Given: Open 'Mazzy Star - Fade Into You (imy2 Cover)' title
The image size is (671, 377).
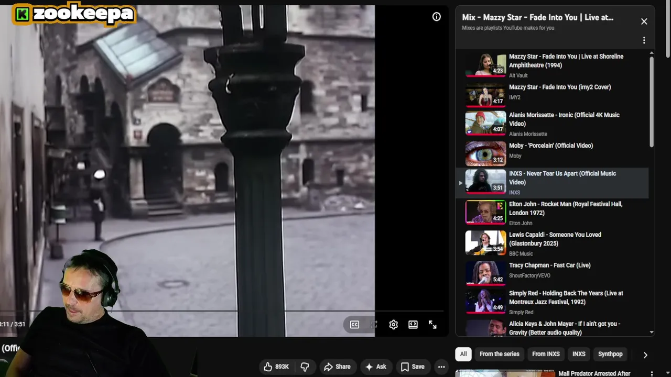Looking at the screenshot, I should tap(560, 87).
